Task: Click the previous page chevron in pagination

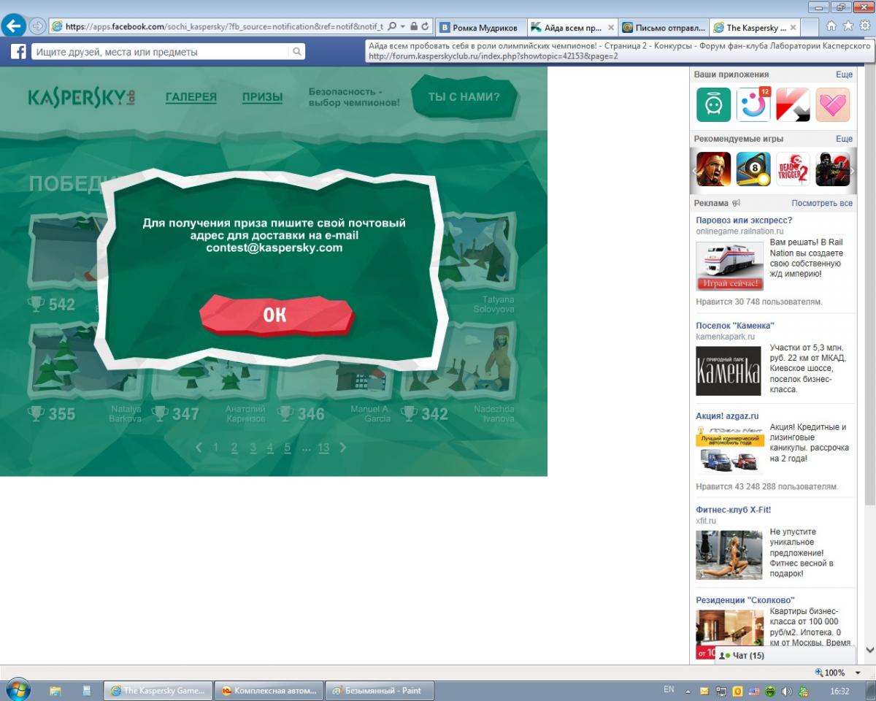Action: coord(199,448)
